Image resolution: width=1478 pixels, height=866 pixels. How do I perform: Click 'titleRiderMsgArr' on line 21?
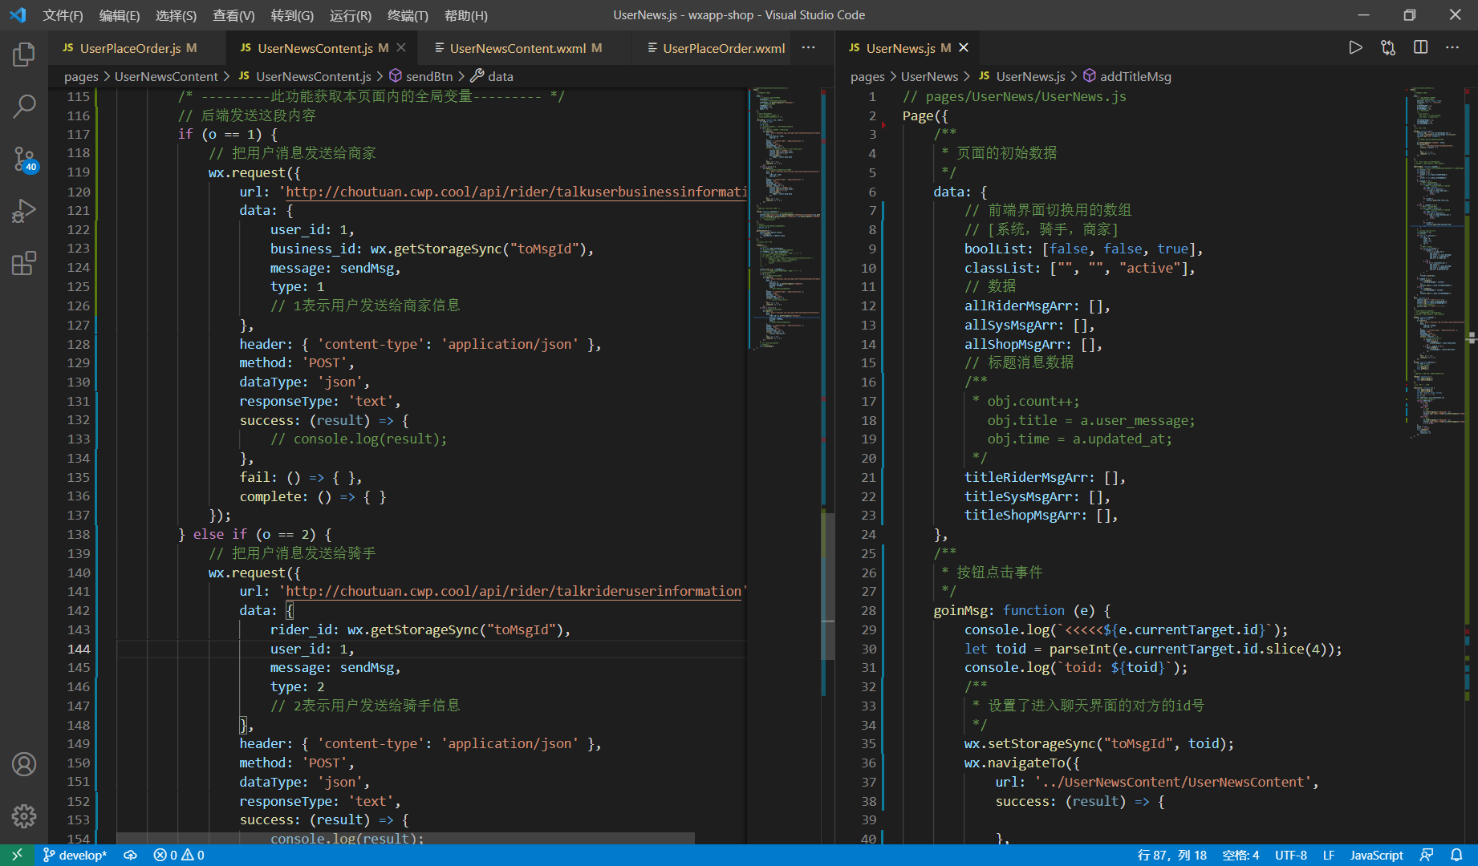pos(1025,477)
